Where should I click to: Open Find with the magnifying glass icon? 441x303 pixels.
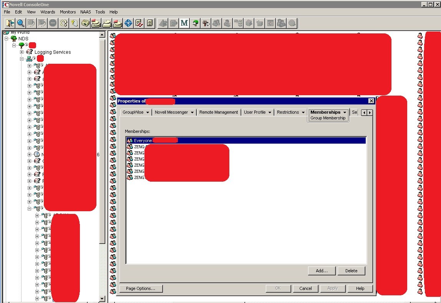tap(21, 23)
